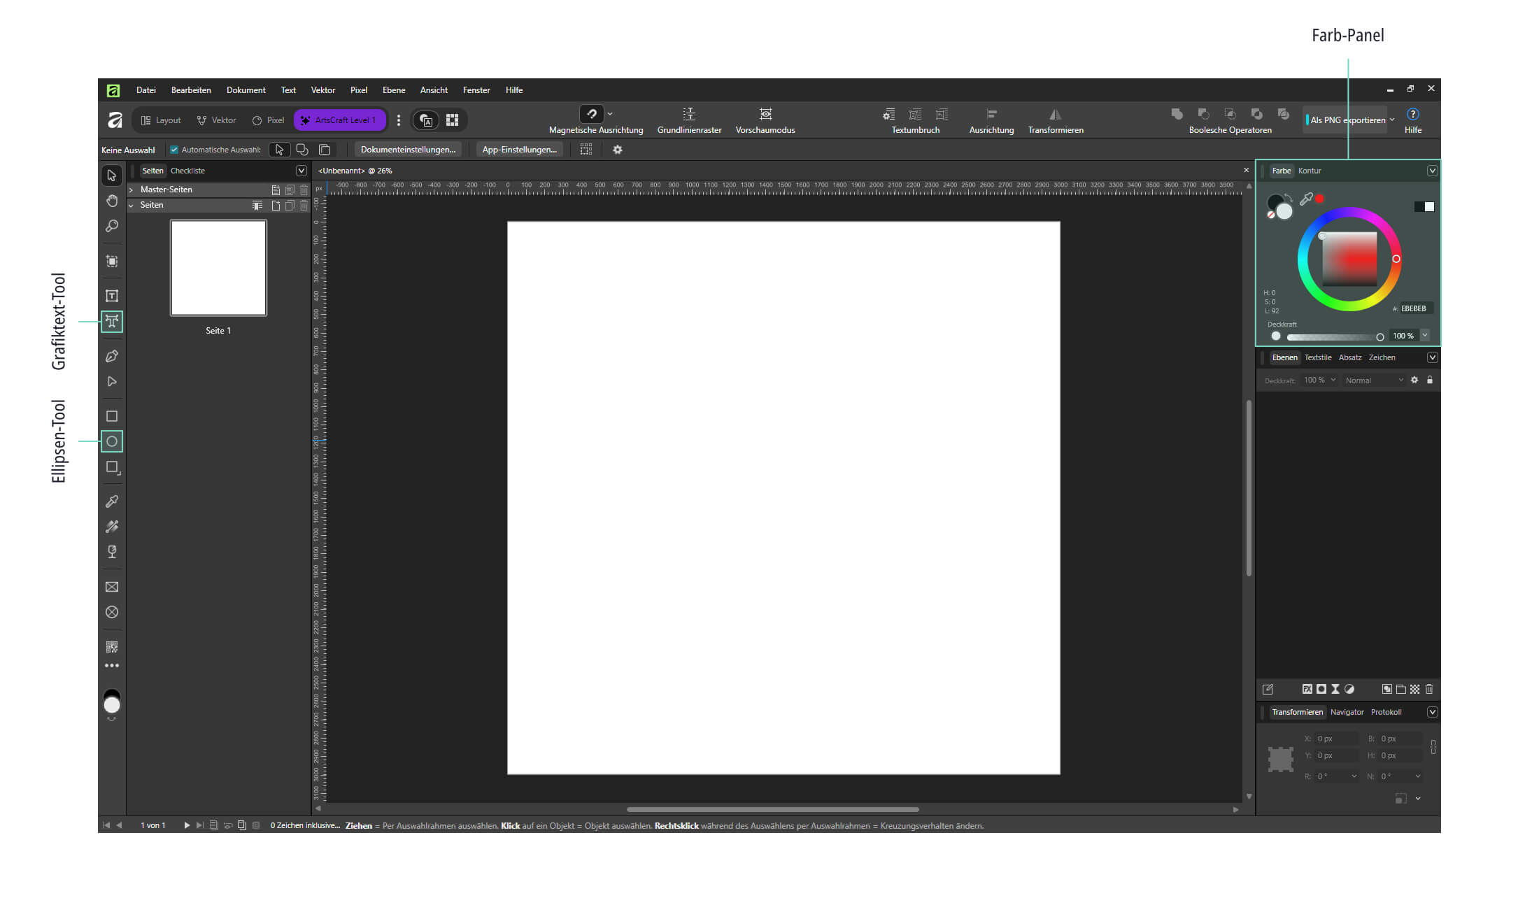Viewport: 1539px width, 912px height.
Task: Switch to the Kontur tab
Action: (x=1310, y=171)
